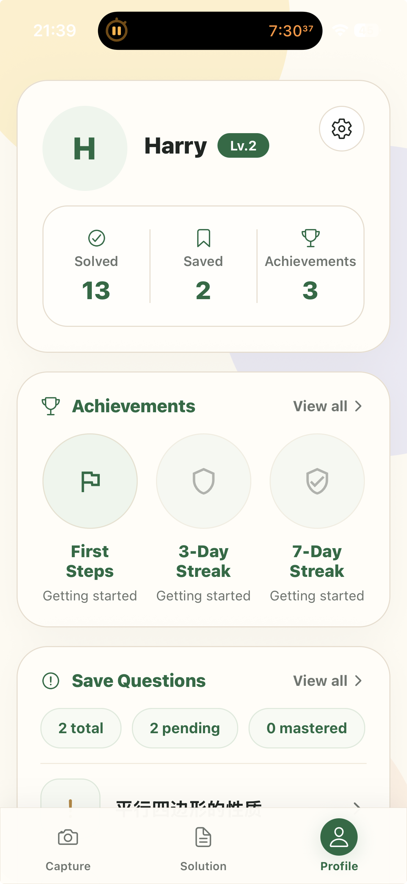Open the 3-Day Streak shield badge
This screenshot has width=407, height=884.
204,481
